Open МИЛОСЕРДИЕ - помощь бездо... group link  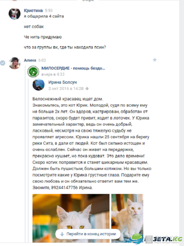[x=73, y=68]
